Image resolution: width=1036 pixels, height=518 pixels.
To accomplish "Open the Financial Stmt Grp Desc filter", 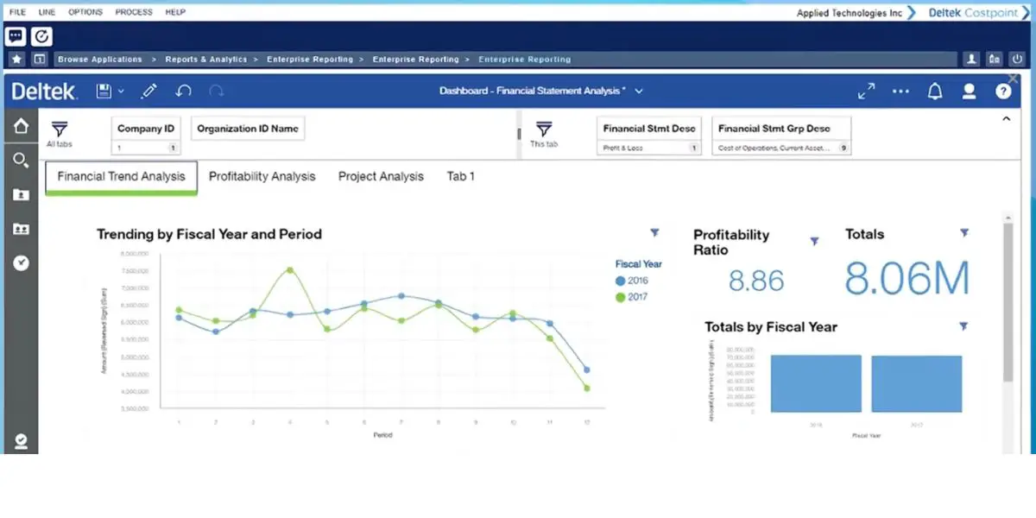I will point(782,136).
